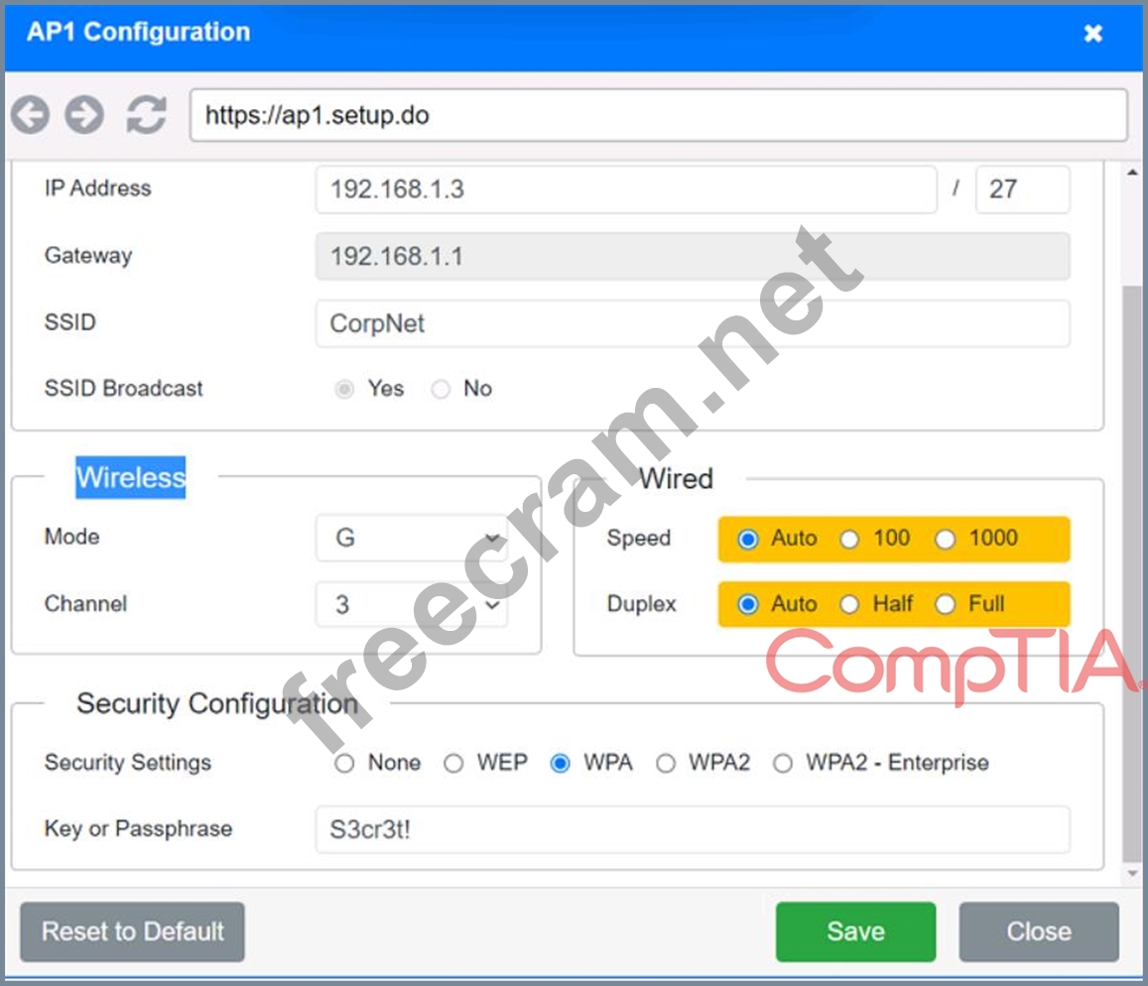Viewport: 1148px width, 986px height.
Task: Click the Save button
Action: click(855, 931)
